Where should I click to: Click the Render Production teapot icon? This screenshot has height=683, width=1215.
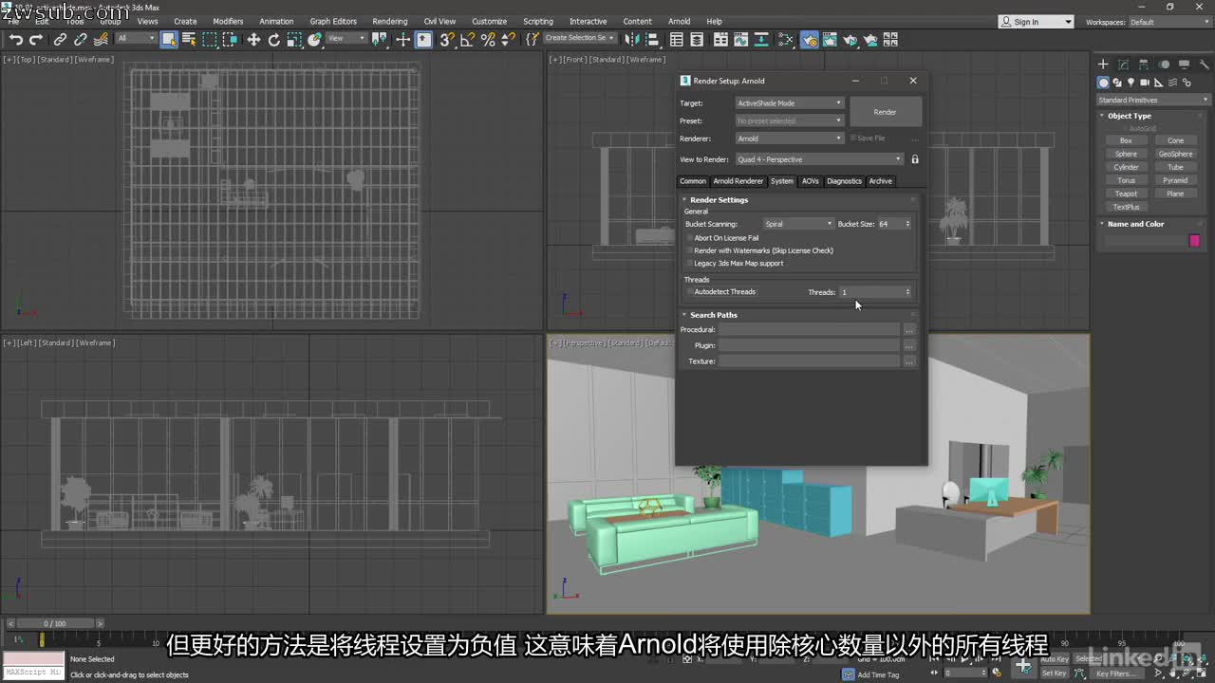(850, 40)
